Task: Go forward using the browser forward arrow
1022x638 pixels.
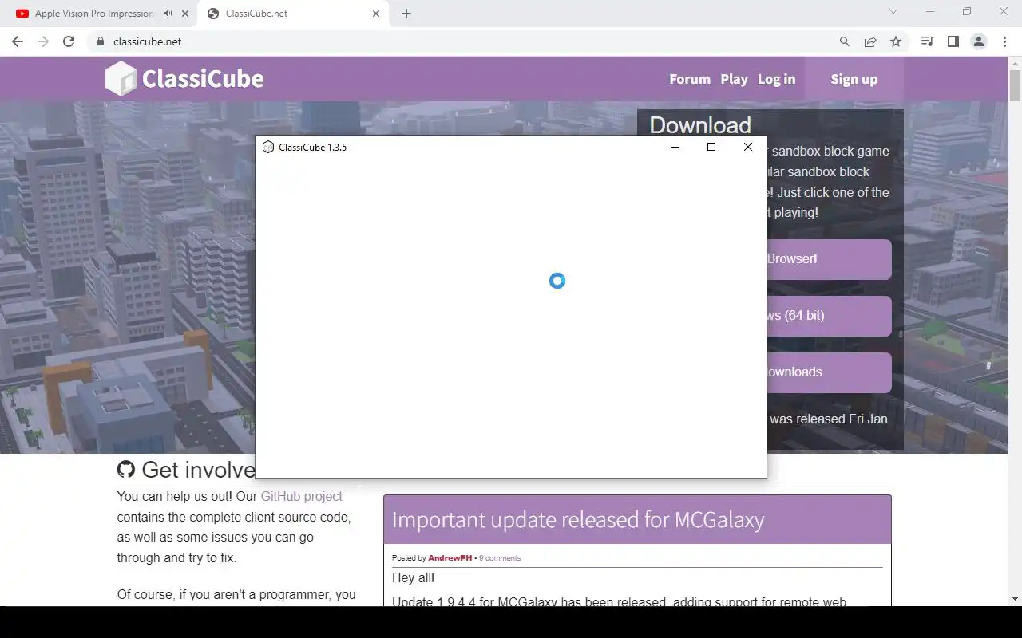Action: pyautogui.click(x=43, y=41)
